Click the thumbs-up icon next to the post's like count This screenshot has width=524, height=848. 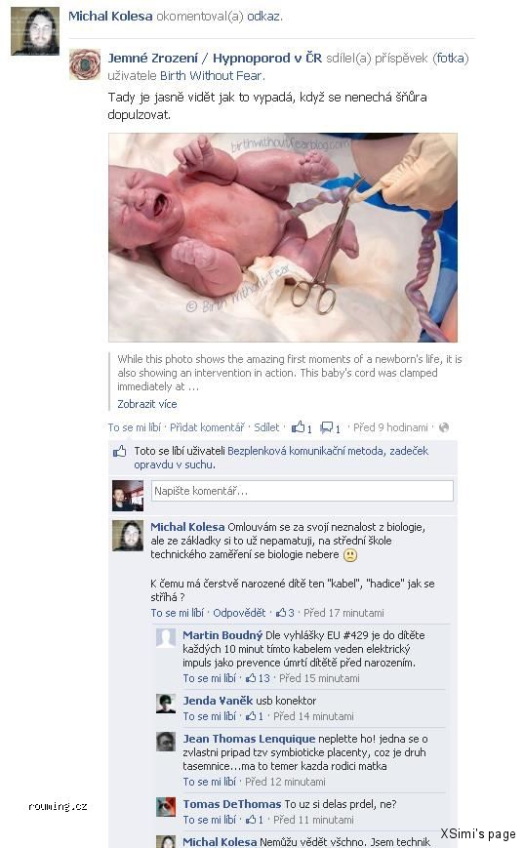(298, 427)
